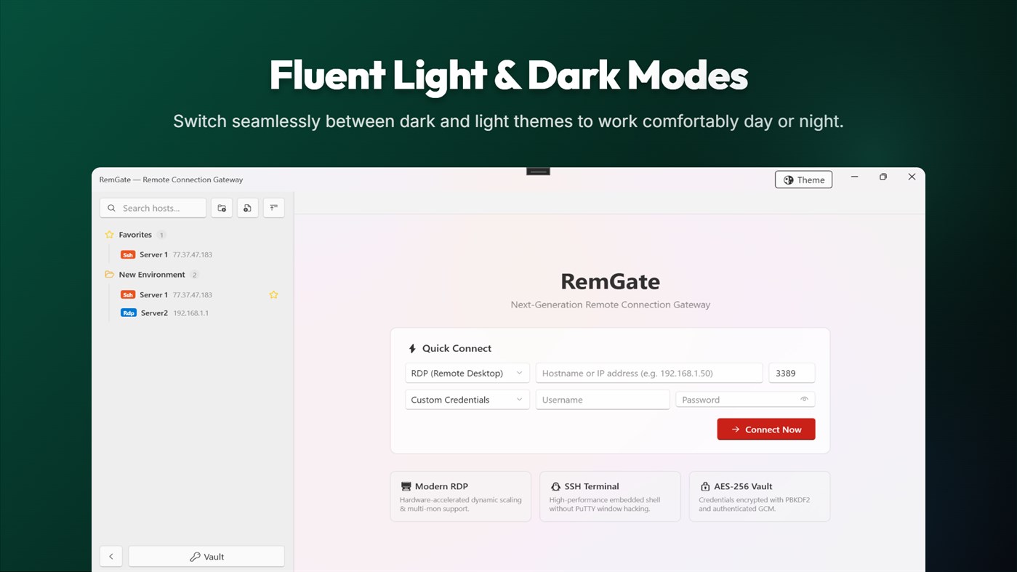Maximize the RemGate window
Image resolution: width=1017 pixels, height=572 pixels.
[883, 177]
